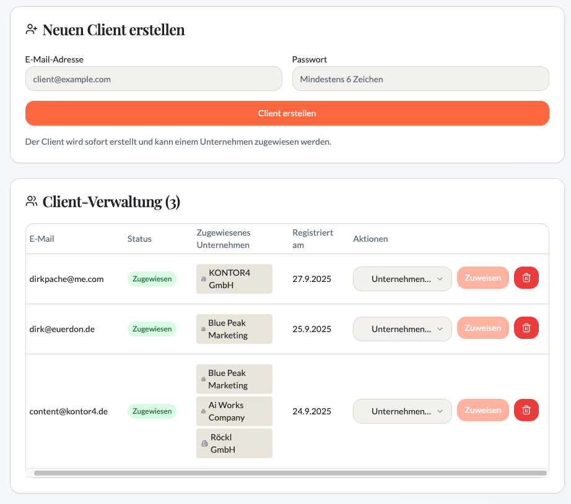Click the building icon beside Ai Works Company
Viewport: 571px width, 504px height.
pos(203,412)
